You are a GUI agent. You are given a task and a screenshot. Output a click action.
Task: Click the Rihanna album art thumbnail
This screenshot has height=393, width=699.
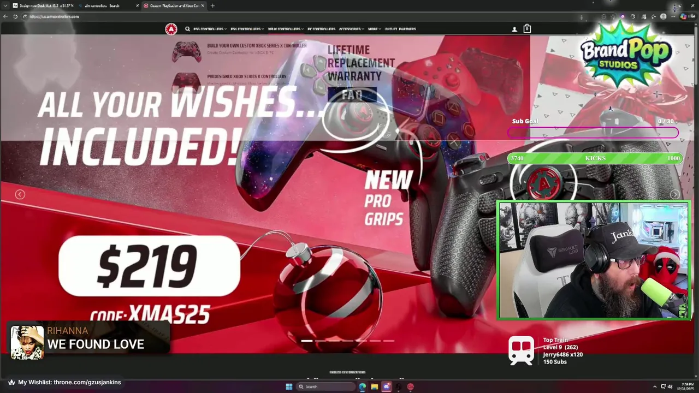click(x=27, y=343)
